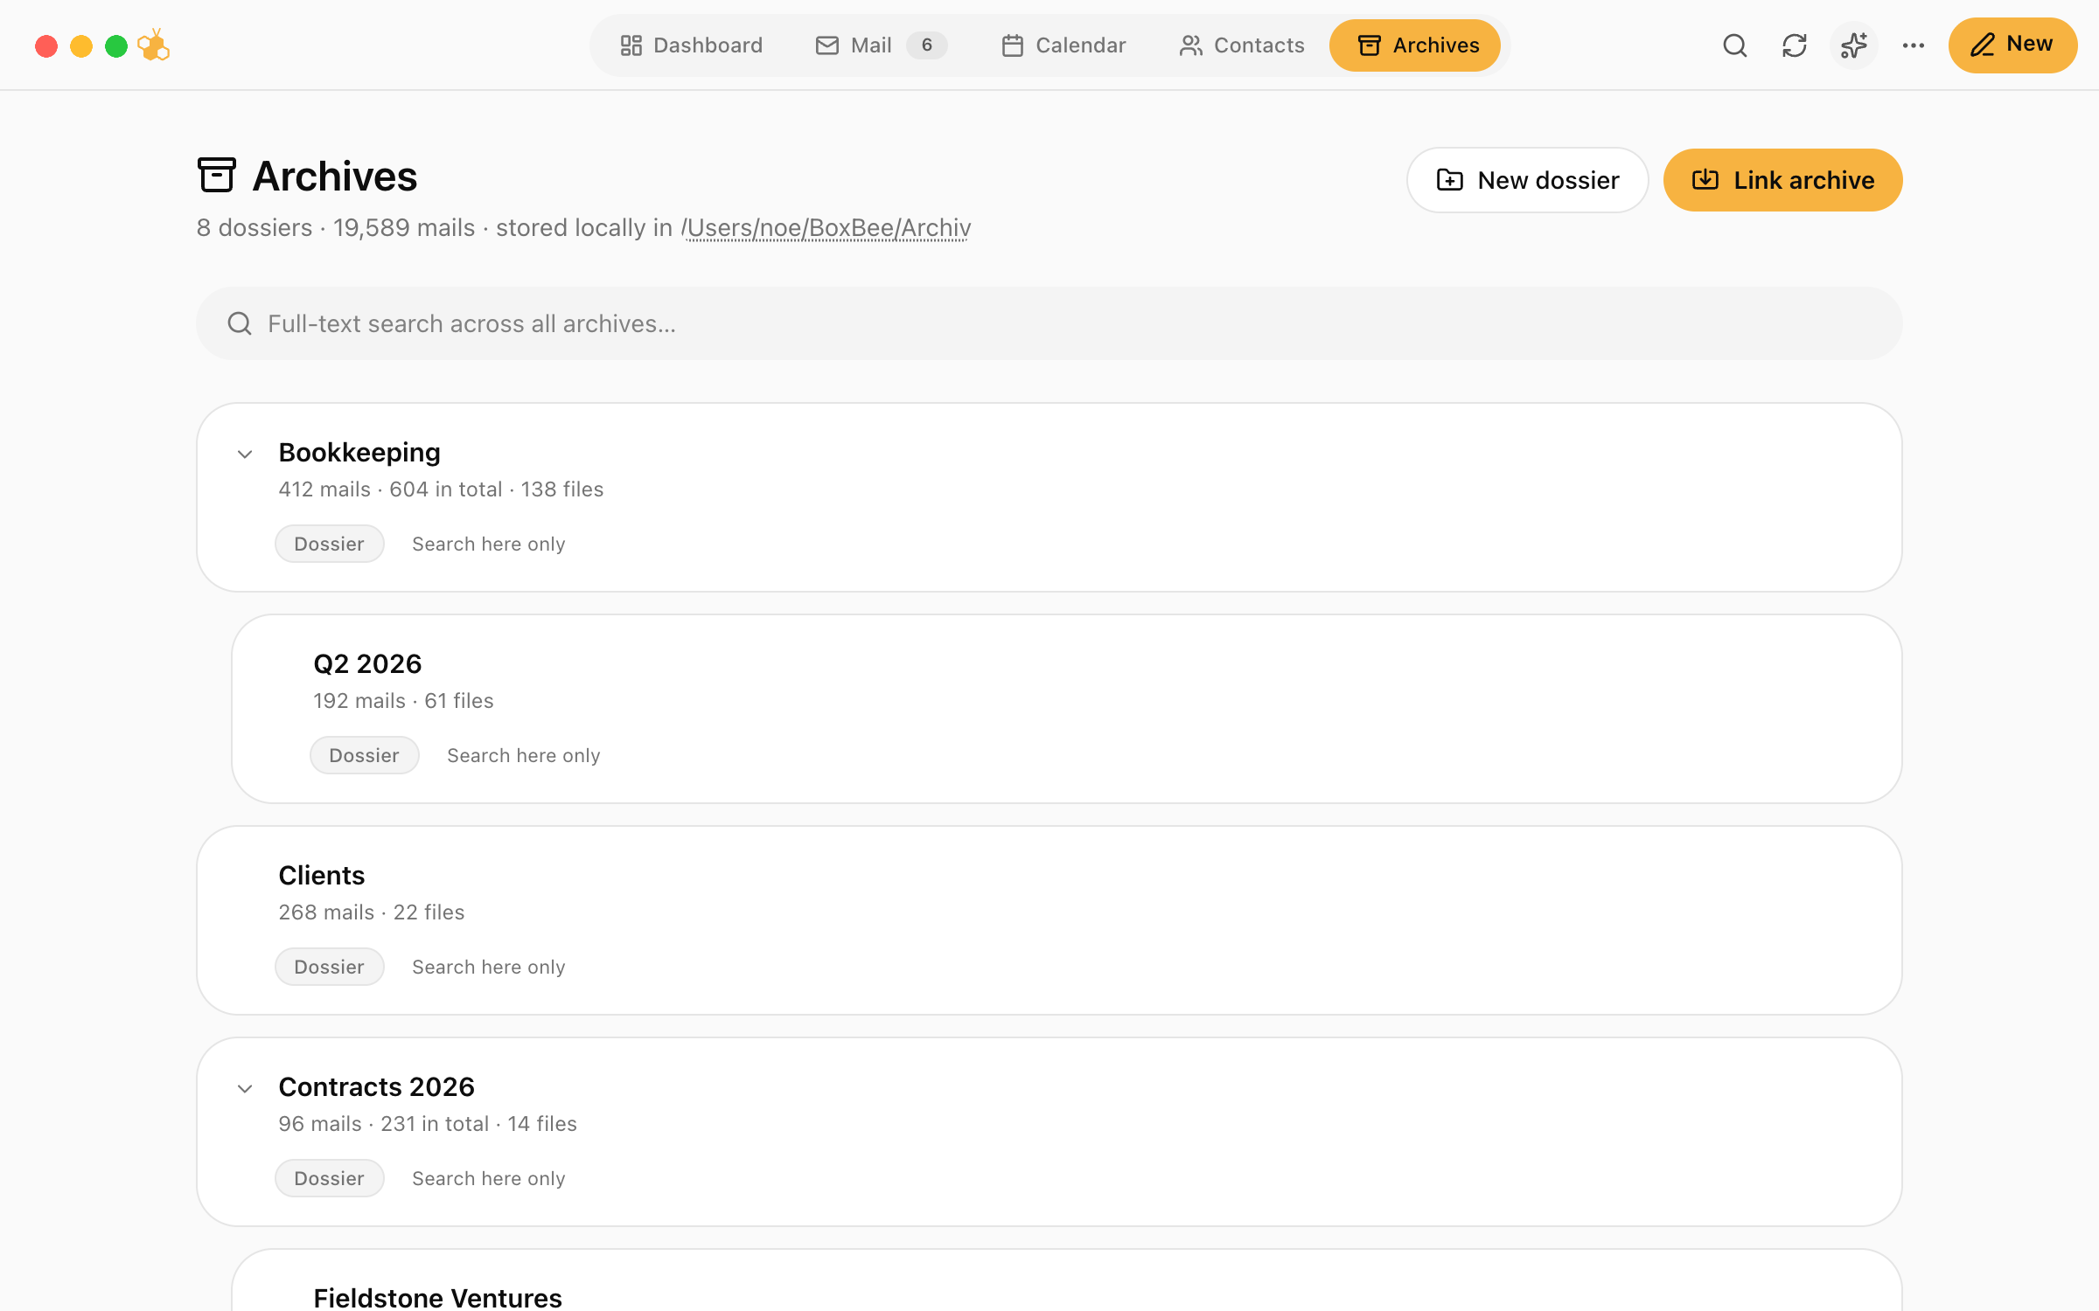This screenshot has width=2099, height=1311.
Task: Go to the Calendar tab
Action: click(1063, 45)
